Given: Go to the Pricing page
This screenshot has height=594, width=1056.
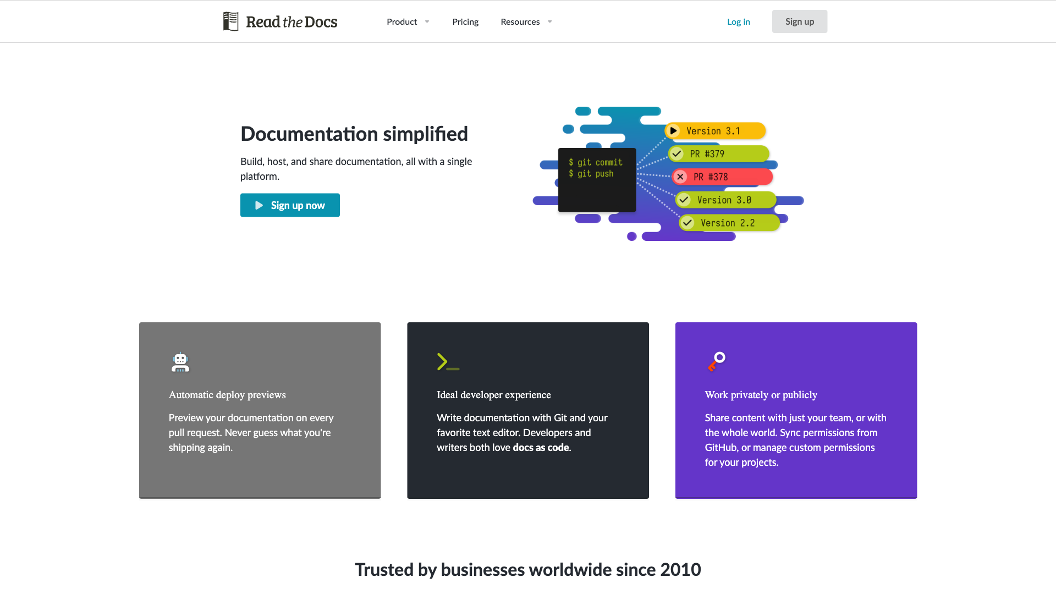Looking at the screenshot, I should pos(465,21).
